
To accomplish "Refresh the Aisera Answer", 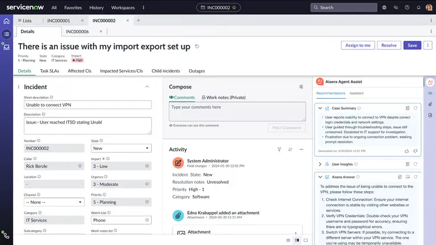I will click(416, 177).
